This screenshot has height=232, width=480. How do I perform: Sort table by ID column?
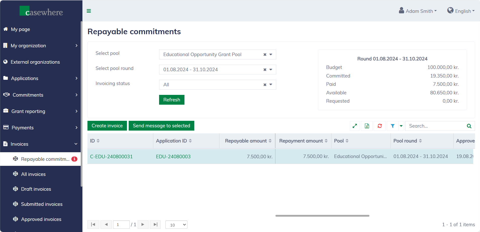pos(98,141)
